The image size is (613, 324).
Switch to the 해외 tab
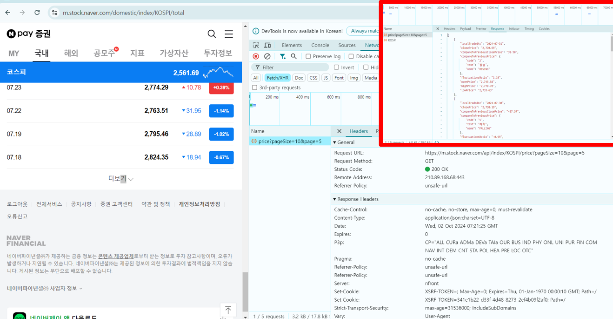71,53
